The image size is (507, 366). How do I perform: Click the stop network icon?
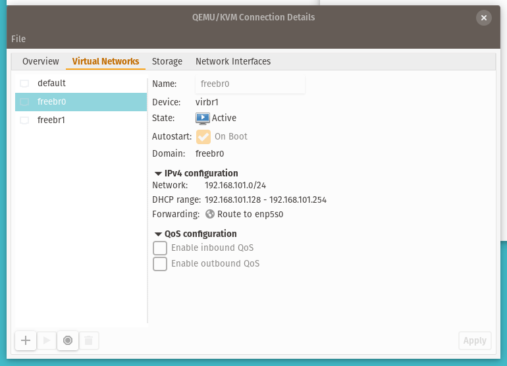click(x=68, y=340)
